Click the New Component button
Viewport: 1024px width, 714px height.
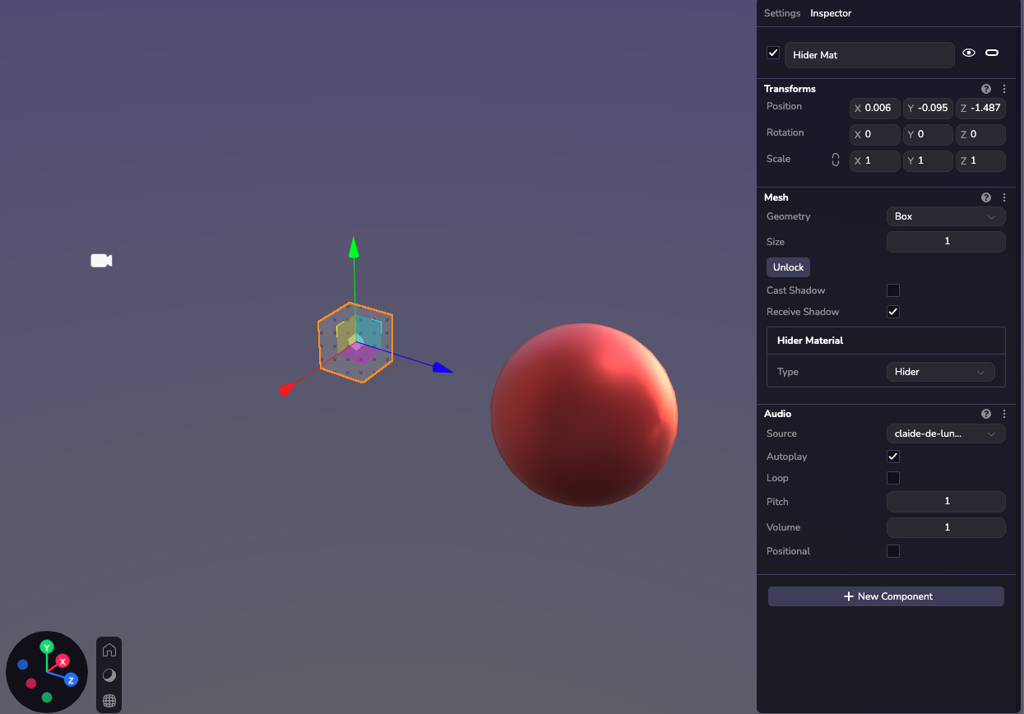[886, 596]
